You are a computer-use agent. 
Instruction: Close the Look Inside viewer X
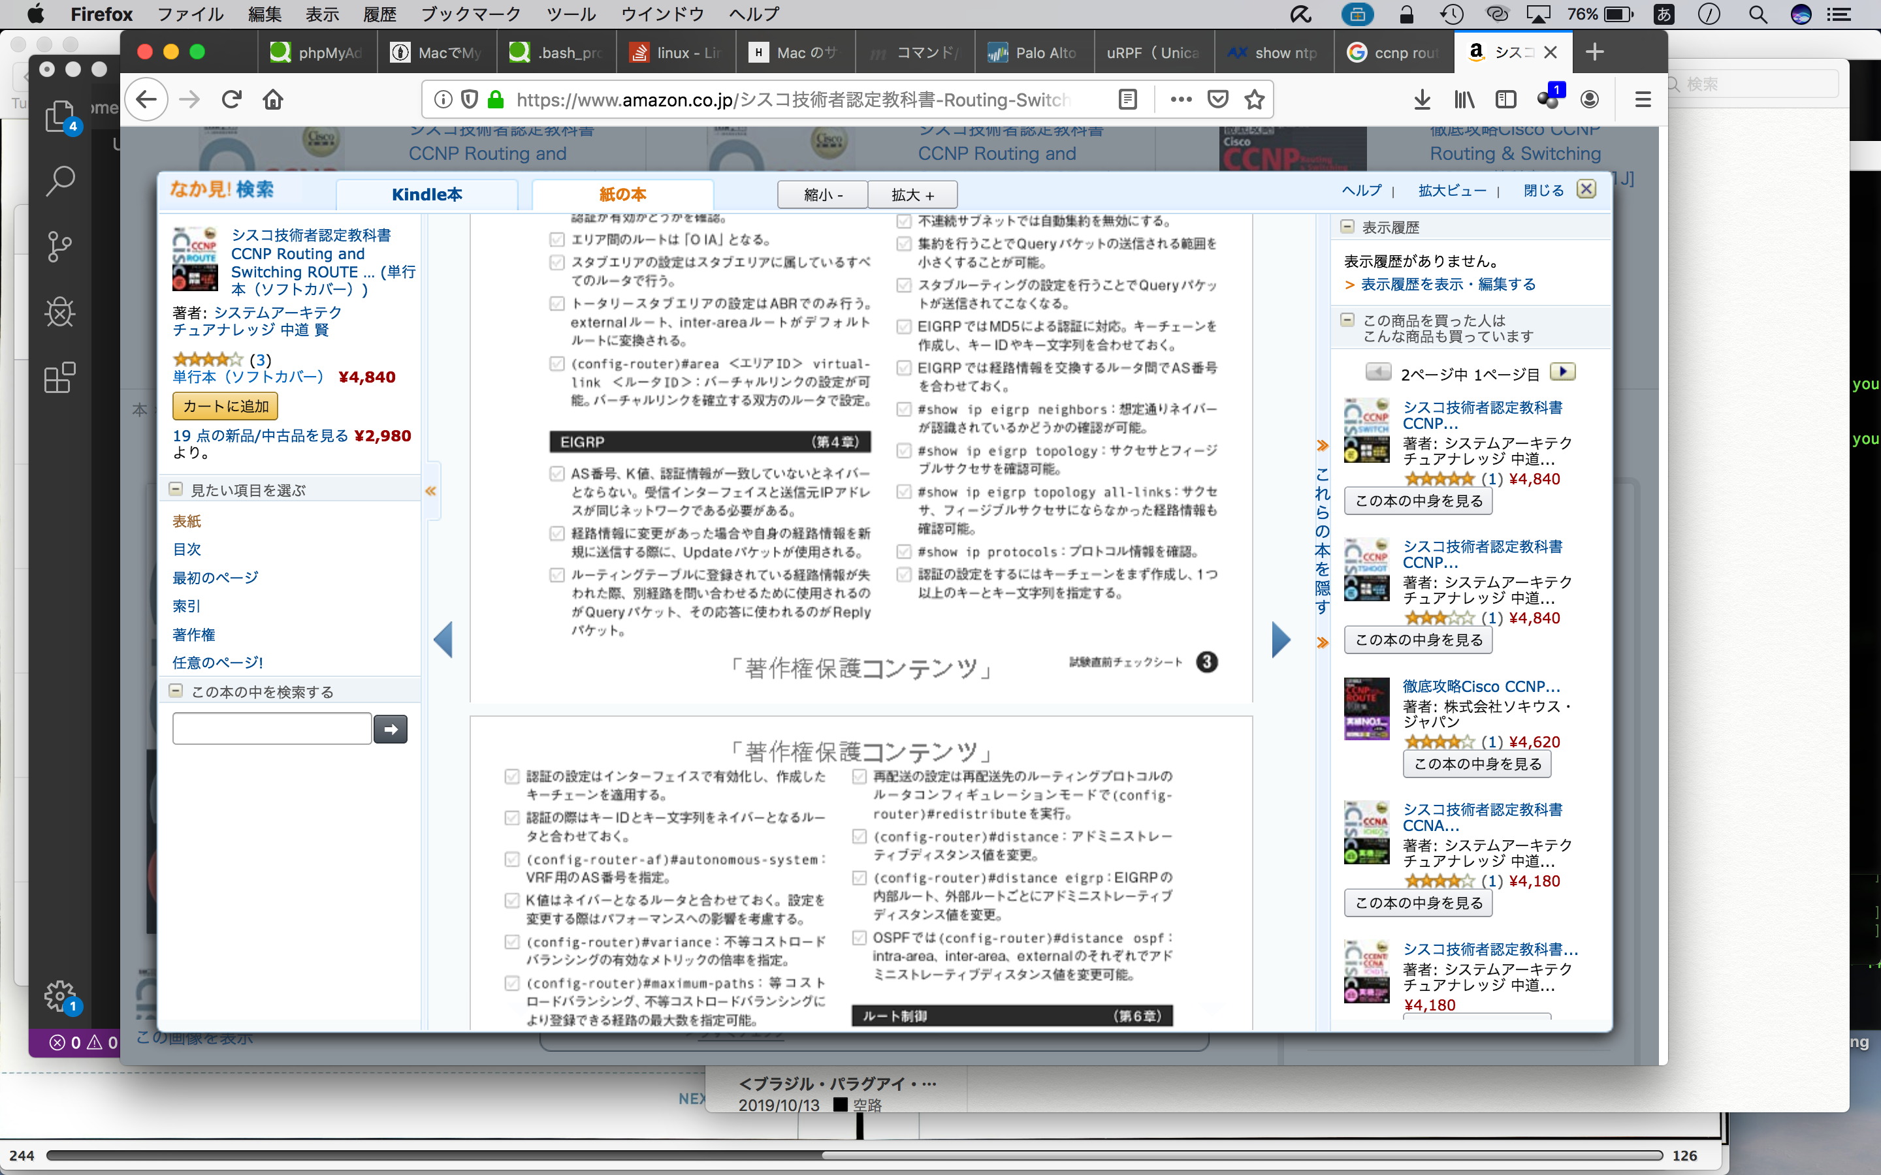(1586, 189)
